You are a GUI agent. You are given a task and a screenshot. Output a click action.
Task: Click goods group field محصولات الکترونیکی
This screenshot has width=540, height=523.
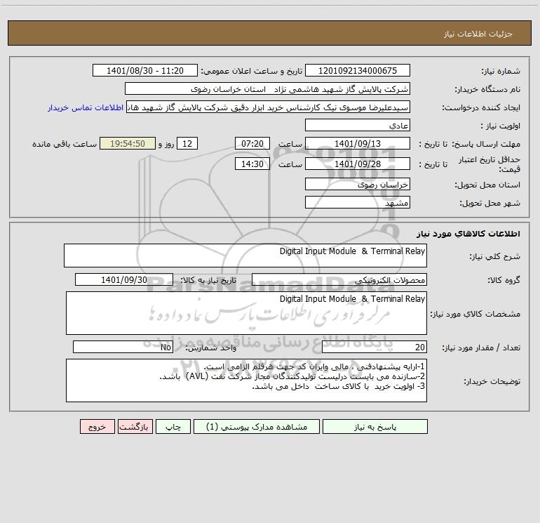point(339,279)
